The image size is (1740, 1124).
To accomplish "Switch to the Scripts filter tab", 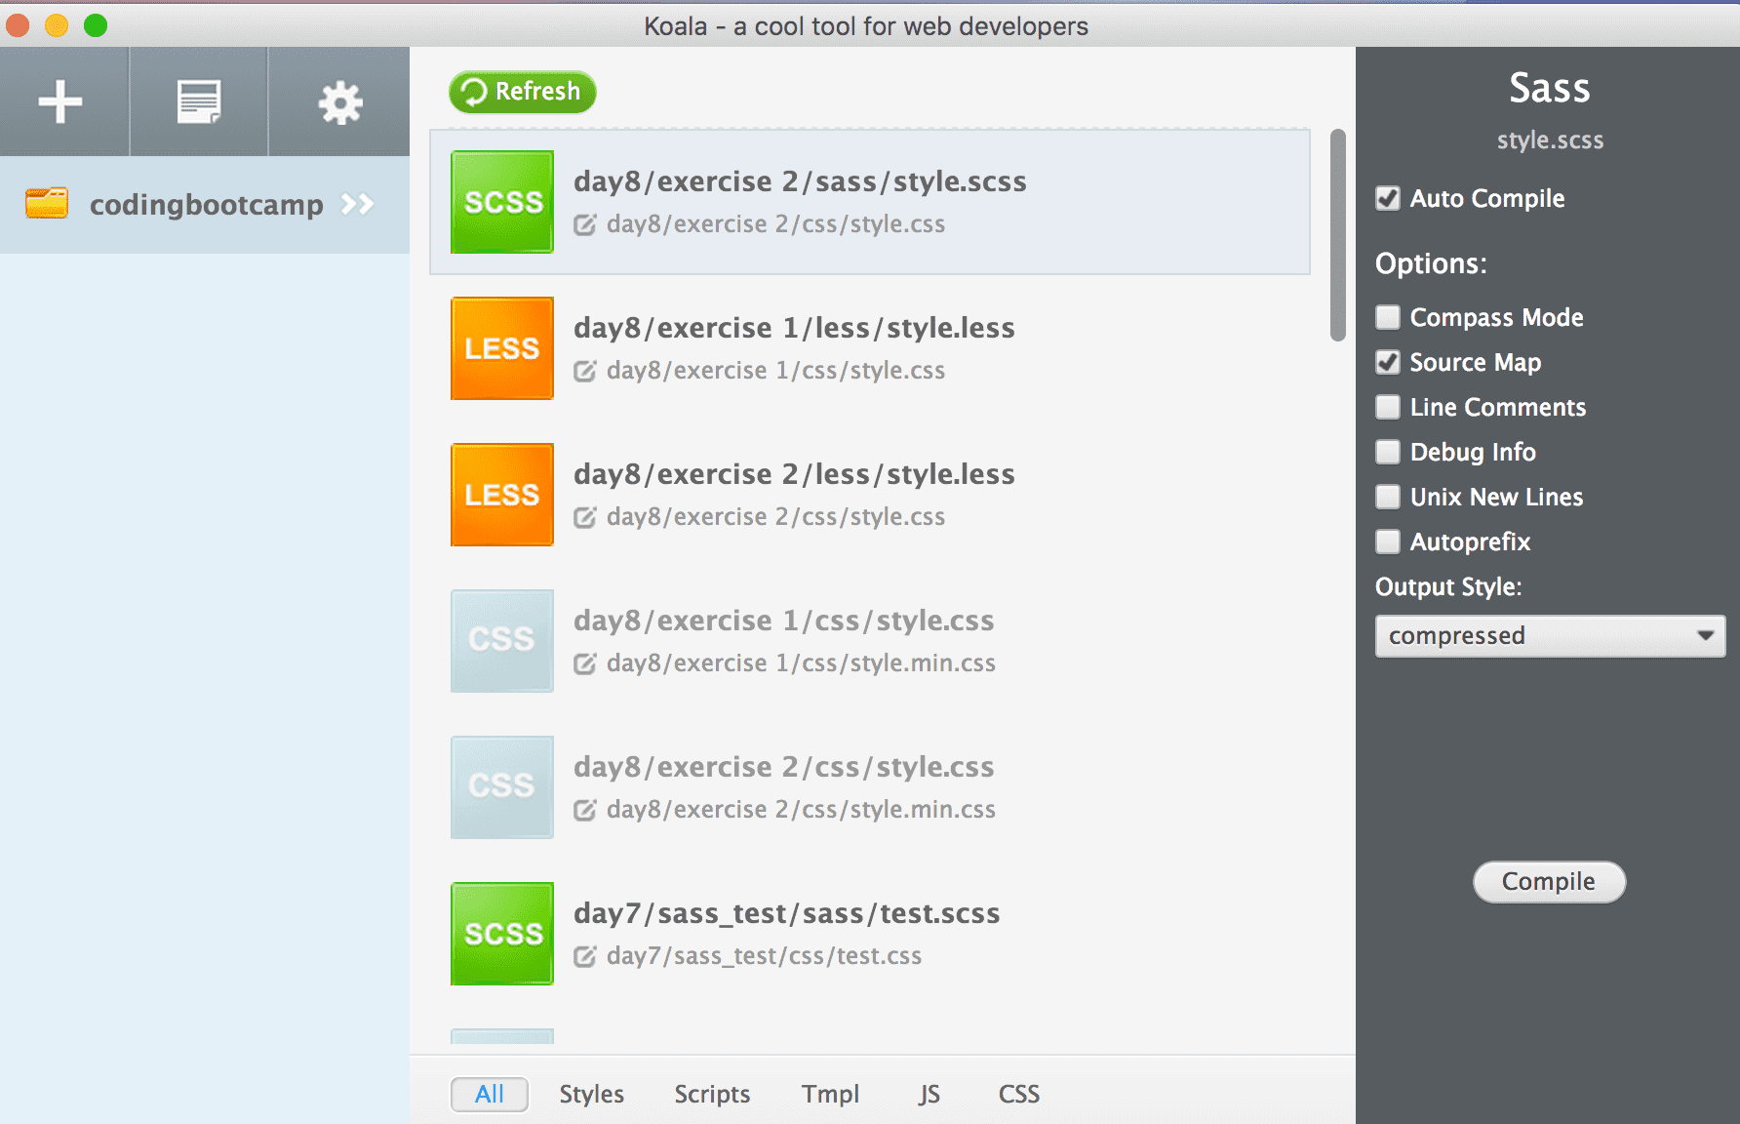I will [713, 1095].
